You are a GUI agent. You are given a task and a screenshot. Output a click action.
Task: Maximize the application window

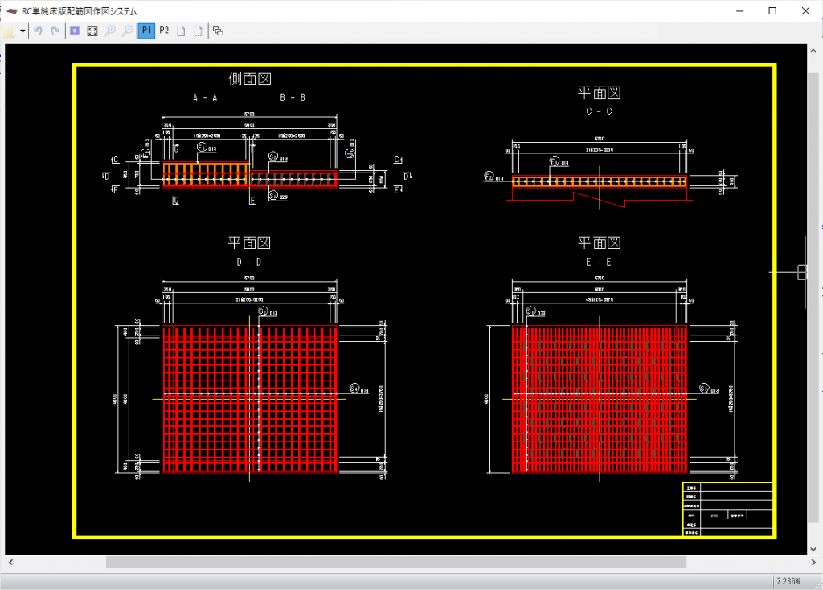pos(772,11)
